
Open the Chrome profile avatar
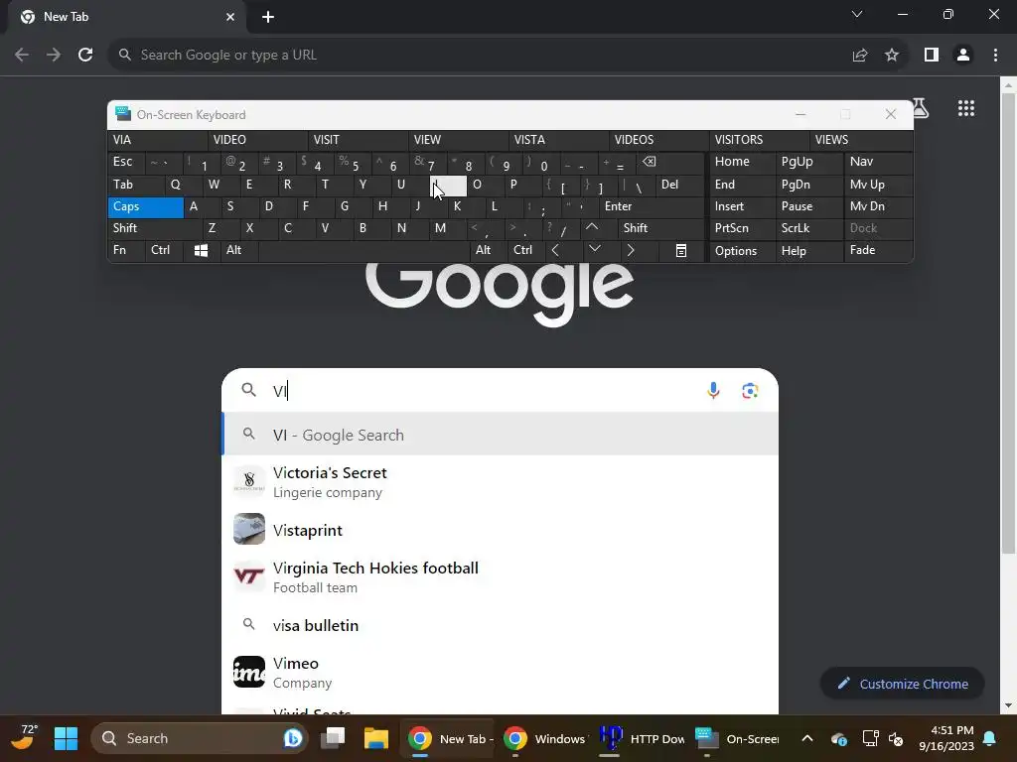963,56
